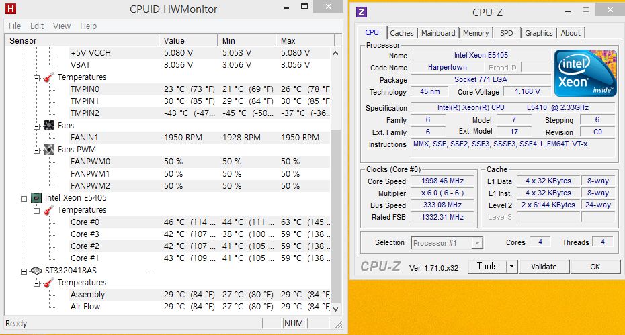Click the Name field Intel Xeon E5405
Viewport: 625px width, 335px height.
481,55
